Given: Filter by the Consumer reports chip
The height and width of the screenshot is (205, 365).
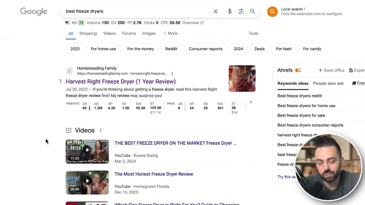Looking at the screenshot, I should pyautogui.click(x=206, y=49).
